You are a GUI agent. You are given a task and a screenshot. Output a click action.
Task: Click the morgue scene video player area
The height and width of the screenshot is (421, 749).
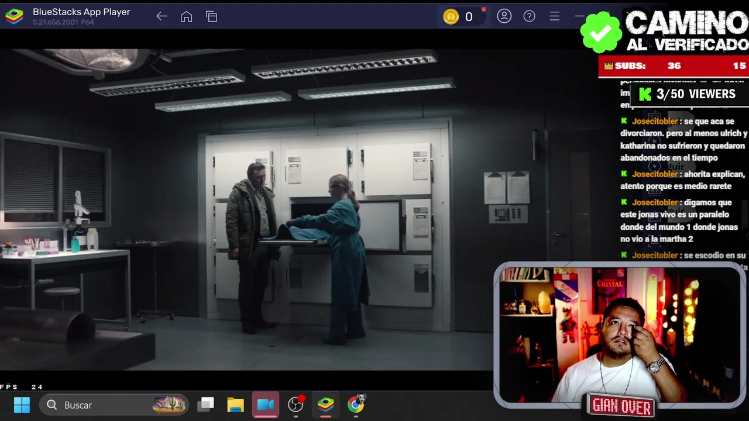tap(246, 209)
